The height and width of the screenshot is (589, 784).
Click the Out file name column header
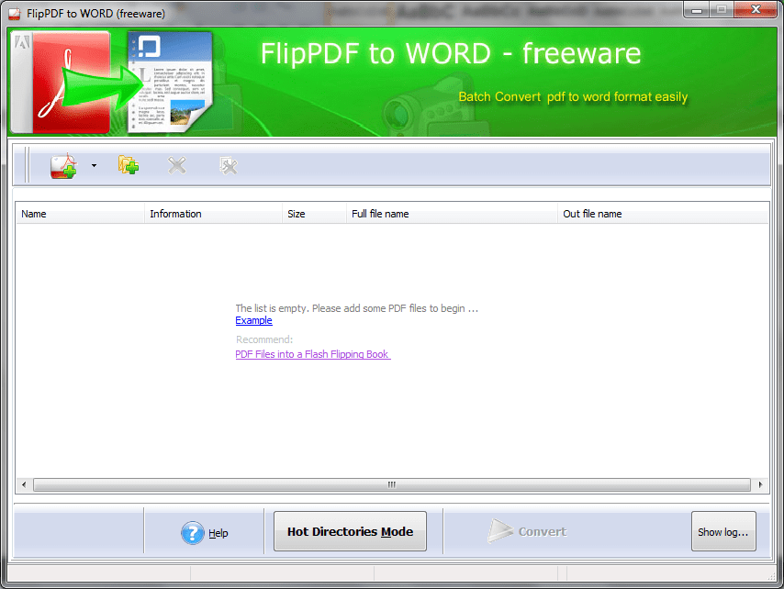590,213
